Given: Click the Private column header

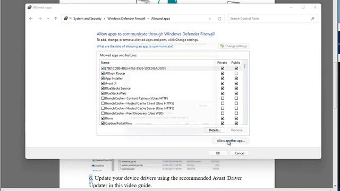Looking at the screenshot, I should click(222, 63).
